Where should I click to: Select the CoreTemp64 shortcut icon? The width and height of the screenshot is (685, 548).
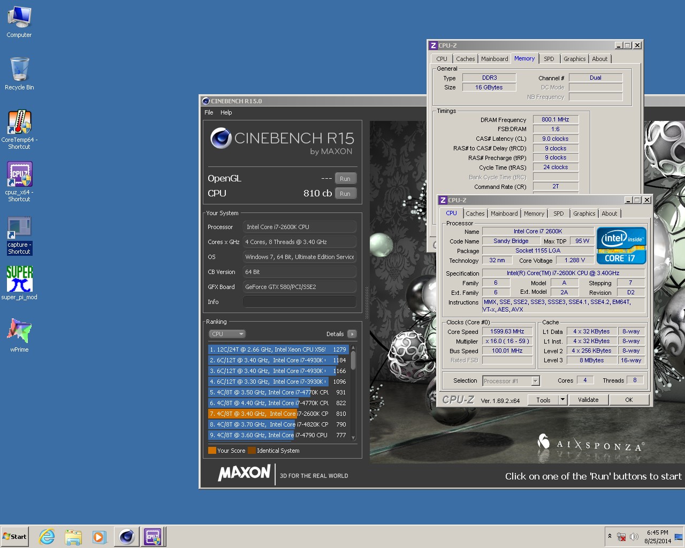pyautogui.click(x=19, y=129)
